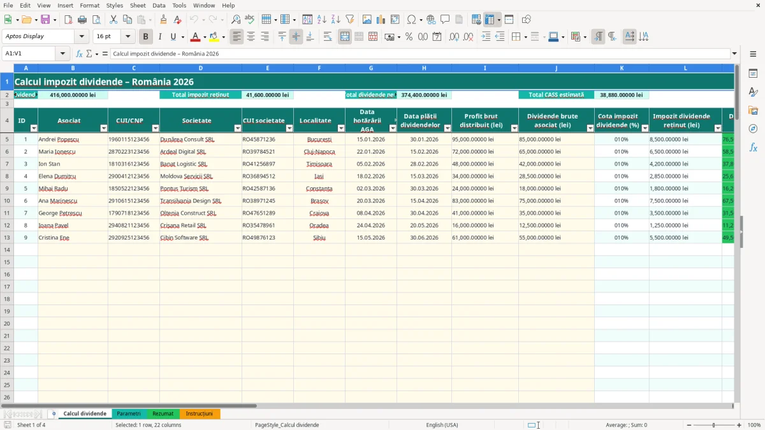Insert a comment
This screenshot has height=430, width=765.
tap(445, 20)
